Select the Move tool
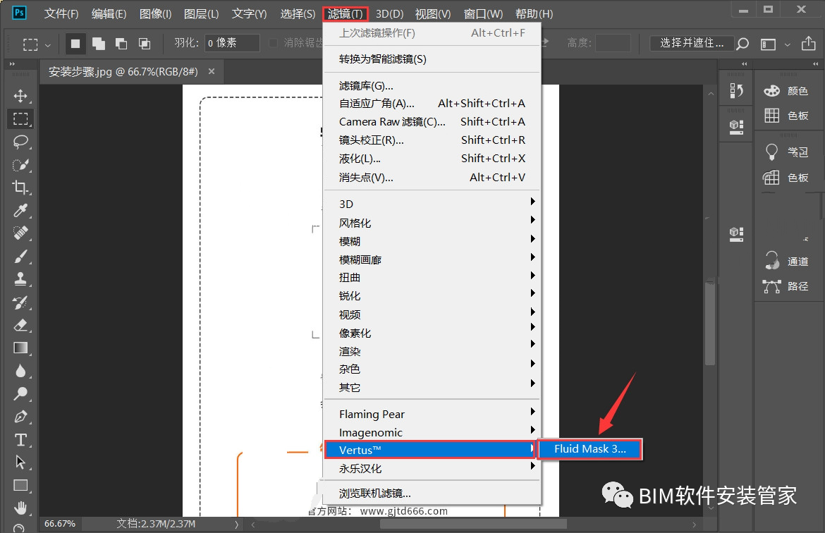825x533 pixels. tap(20, 96)
